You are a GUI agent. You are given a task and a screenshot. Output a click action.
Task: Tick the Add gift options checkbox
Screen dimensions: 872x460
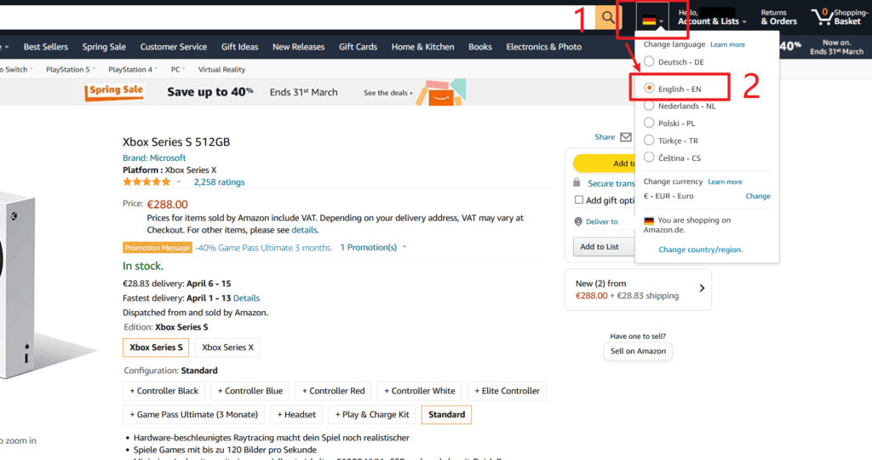click(579, 200)
